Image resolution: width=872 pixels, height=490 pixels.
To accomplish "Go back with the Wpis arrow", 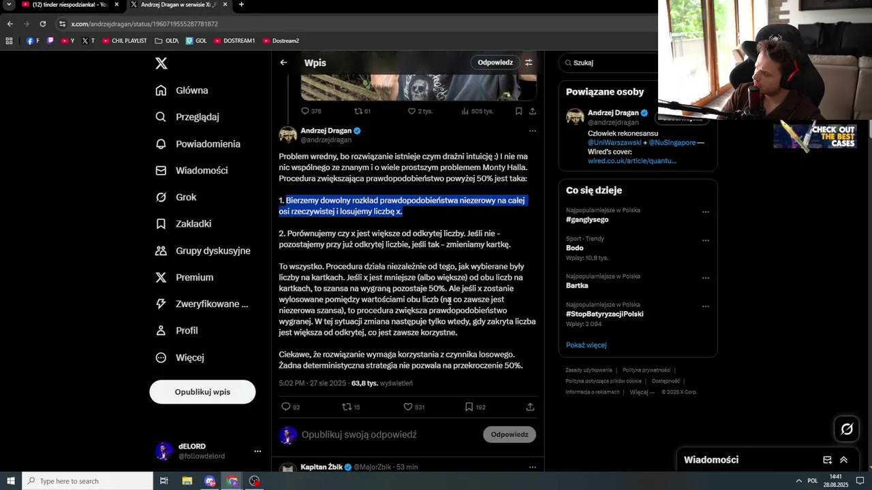I will coord(283,63).
